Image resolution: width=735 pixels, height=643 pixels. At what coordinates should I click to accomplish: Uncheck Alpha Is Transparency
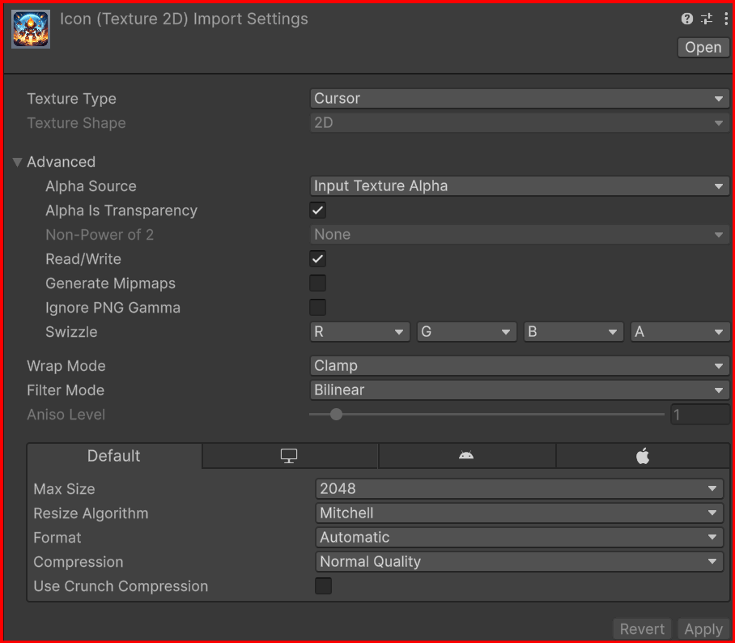[318, 211]
